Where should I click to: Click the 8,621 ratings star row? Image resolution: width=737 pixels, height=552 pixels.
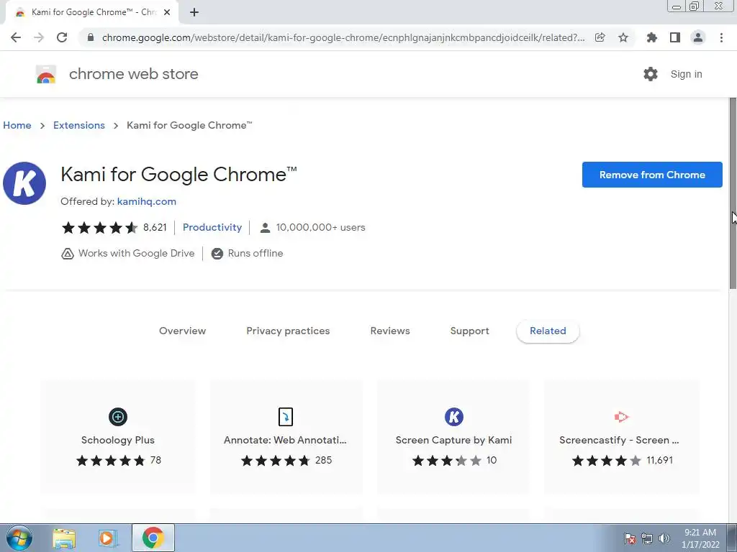[x=99, y=228]
